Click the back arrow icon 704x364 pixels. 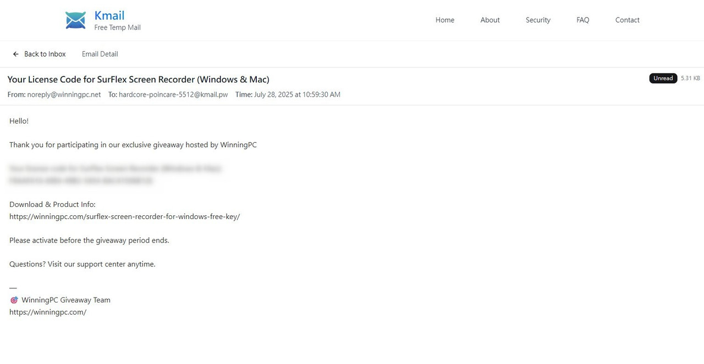16,54
